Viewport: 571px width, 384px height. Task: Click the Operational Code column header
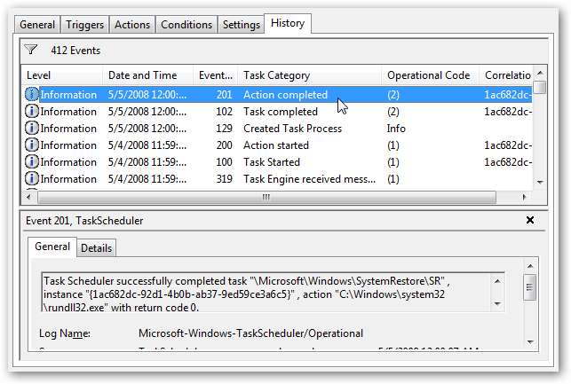429,75
